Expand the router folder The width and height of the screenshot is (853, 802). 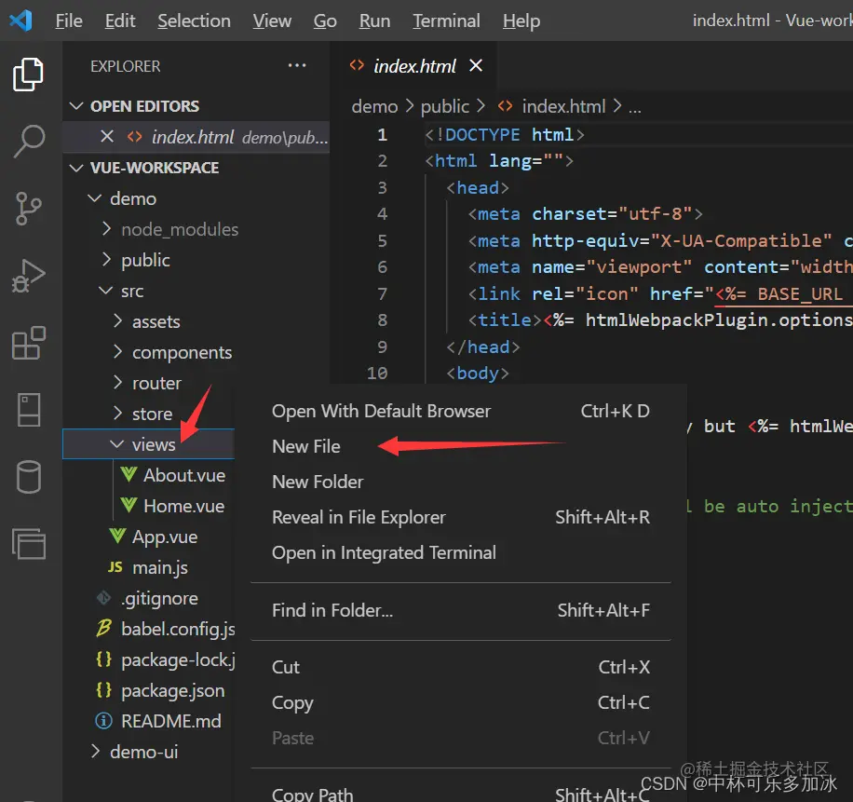(x=117, y=383)
